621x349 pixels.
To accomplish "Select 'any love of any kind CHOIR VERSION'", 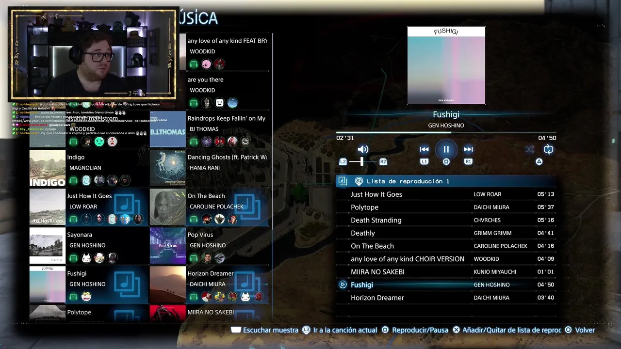I will point(446,259).
